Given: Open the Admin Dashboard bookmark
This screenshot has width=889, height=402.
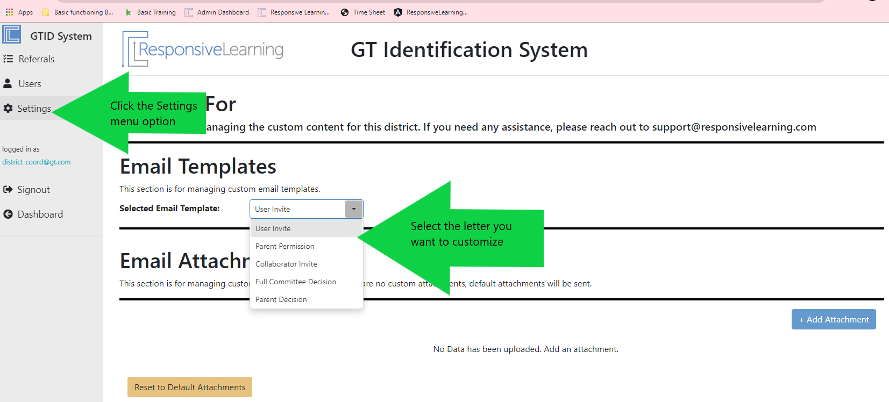Looking at the screenshot, I should coord(217,12).
